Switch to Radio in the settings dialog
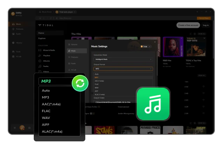 click(77, 63)
